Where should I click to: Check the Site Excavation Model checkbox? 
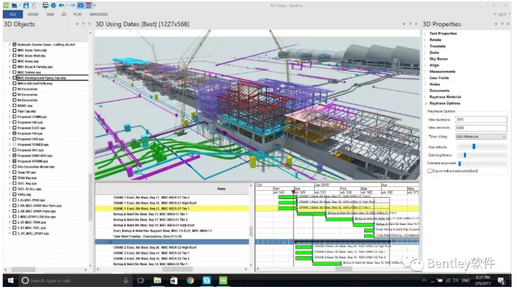pos(14,166)
